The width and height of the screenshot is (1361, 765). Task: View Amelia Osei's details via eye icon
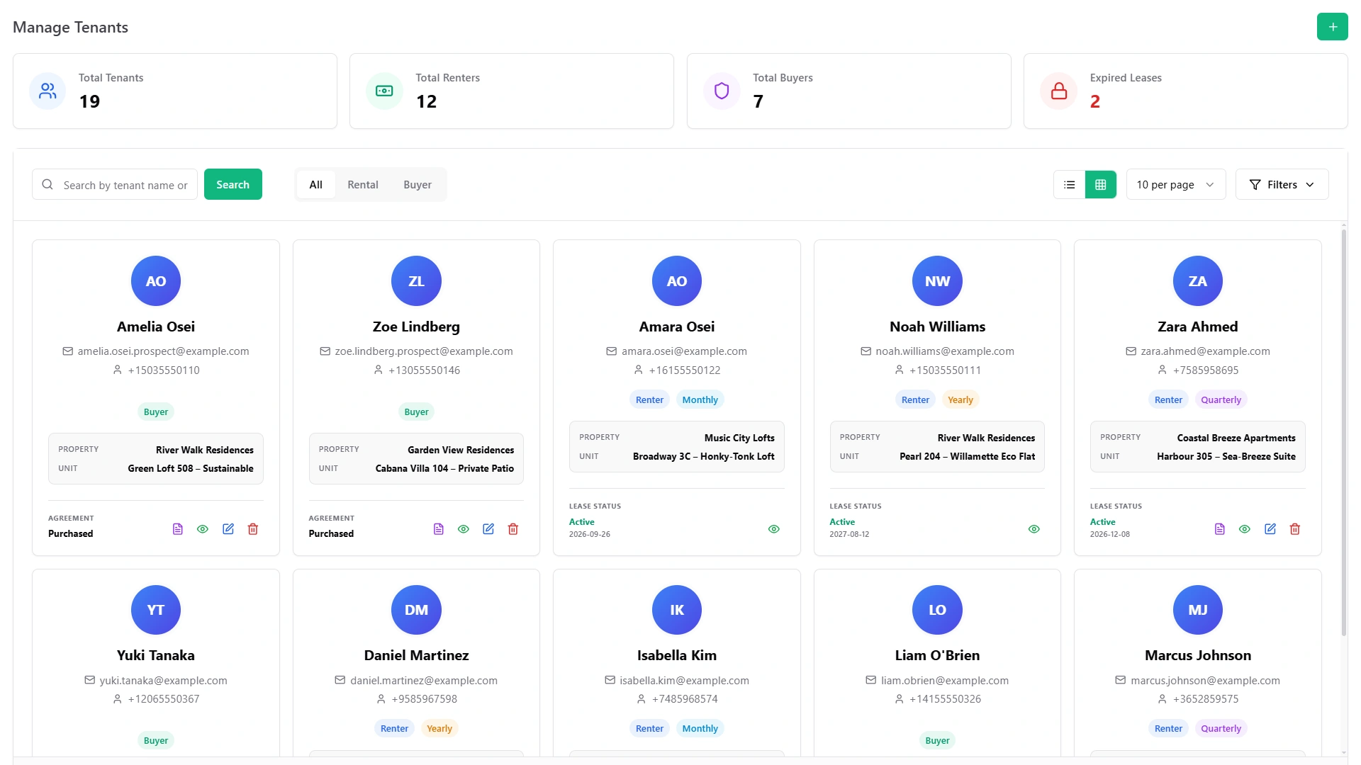tap(203, 529)
